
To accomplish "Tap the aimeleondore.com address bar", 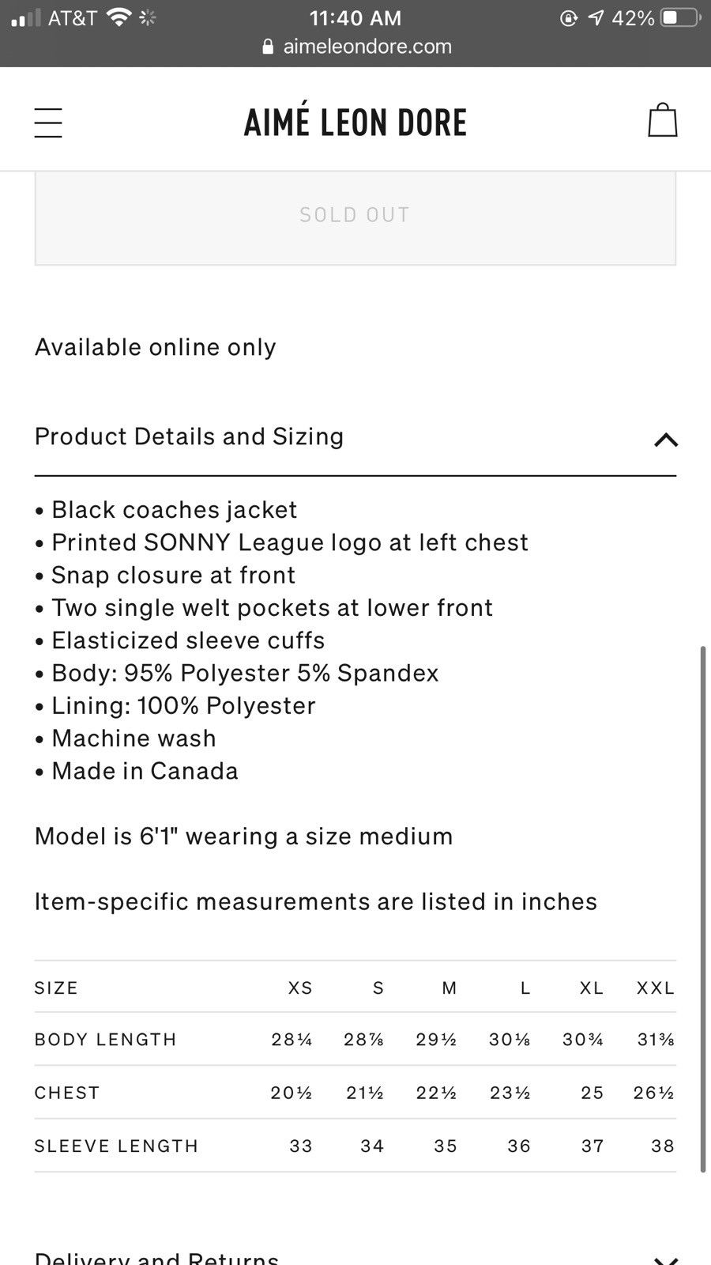I will pyautogui.click(x=357, y=47).
